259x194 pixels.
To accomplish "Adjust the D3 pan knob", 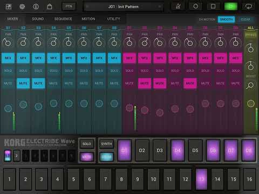I will [159, 43].
